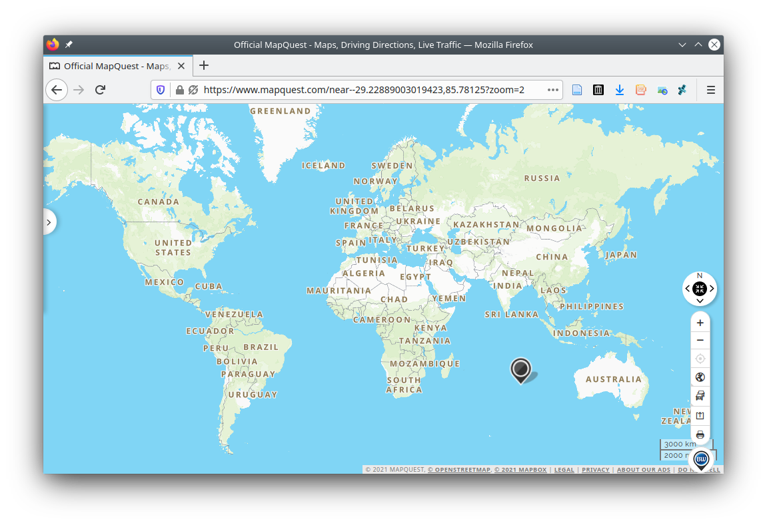This screenshot has height=525, width=767.
Task: Click the pin icon in window title bar
Action: pos(69,45)
